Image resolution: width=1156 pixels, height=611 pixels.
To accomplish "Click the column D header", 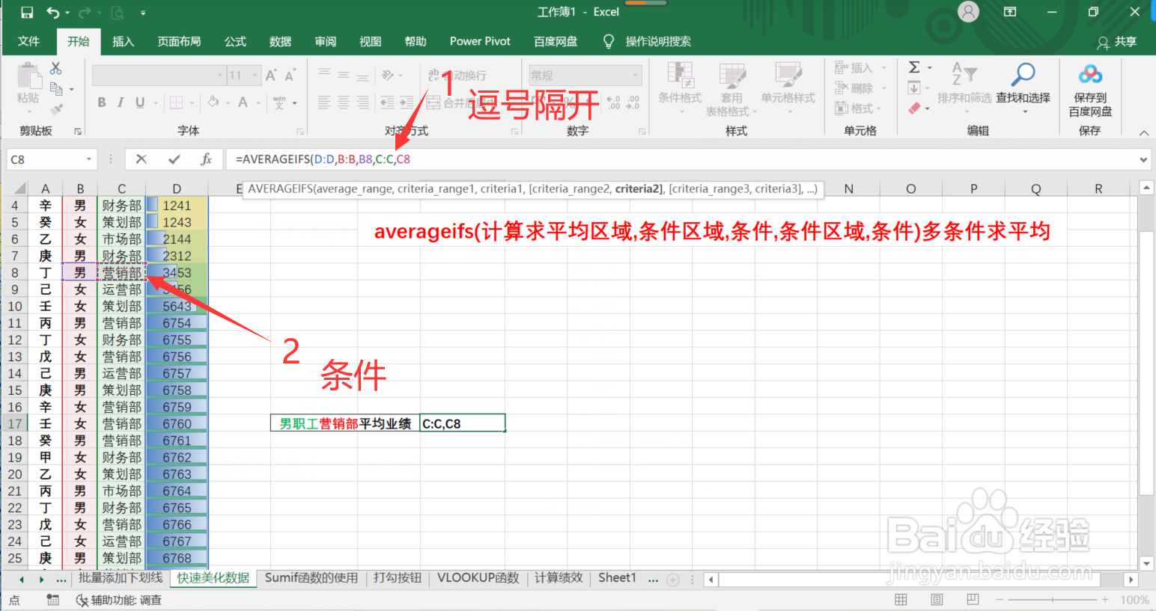I will pyautogui.click(x=177, y=188).
